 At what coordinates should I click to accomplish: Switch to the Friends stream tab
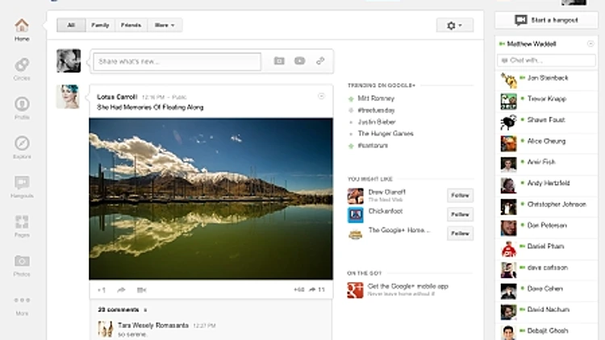[130, 26]
